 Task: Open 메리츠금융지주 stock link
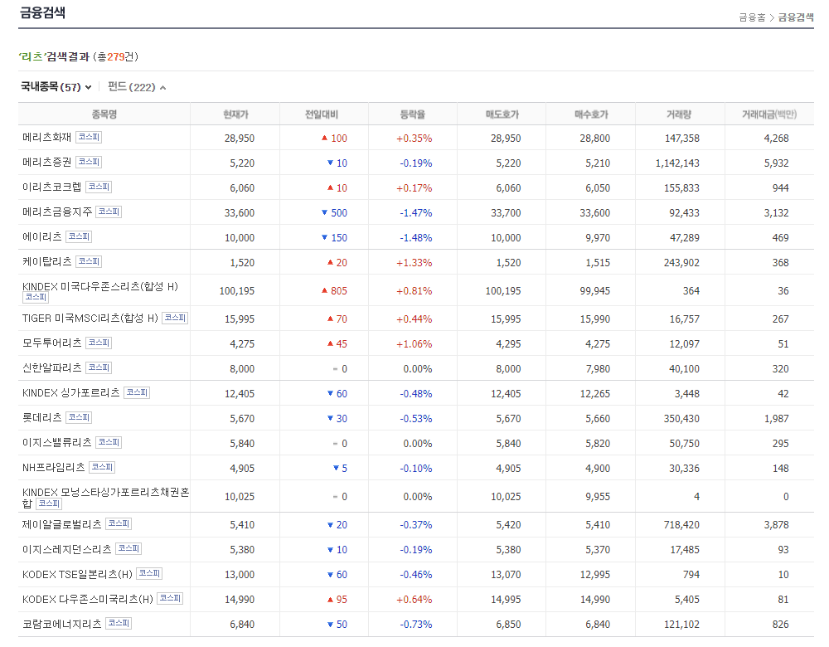[57, 212]
